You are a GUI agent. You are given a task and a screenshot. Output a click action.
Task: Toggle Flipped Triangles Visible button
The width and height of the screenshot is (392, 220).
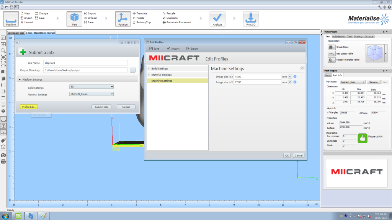(331, 60)
